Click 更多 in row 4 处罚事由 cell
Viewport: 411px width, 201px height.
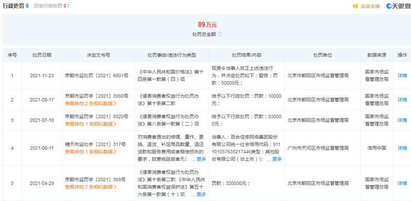(x=201, y=159)
